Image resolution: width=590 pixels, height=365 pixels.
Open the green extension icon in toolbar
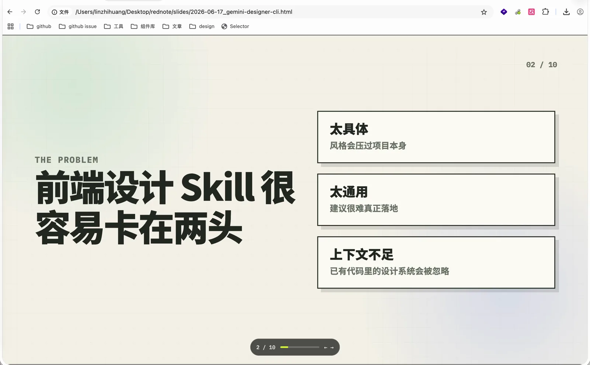click(518, 12)
